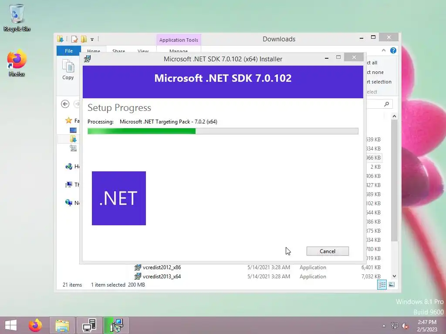Viewport: 446px width, 334px height.
Task: Click the installer taskbar icon
Action: point(116,325)
